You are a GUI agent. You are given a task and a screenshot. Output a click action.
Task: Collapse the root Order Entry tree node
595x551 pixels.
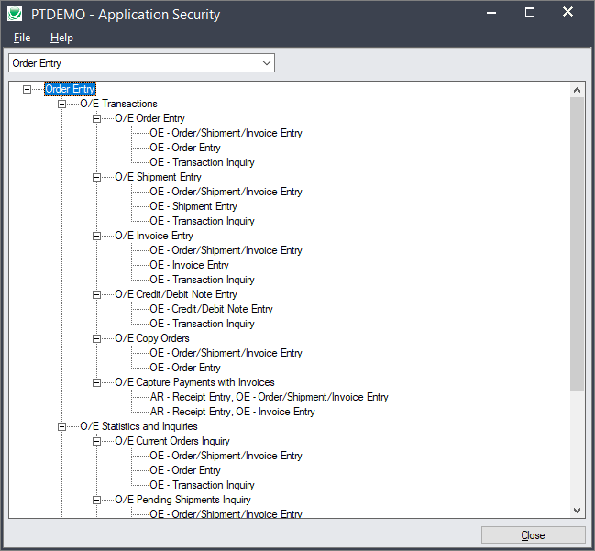tap(28, 89)
